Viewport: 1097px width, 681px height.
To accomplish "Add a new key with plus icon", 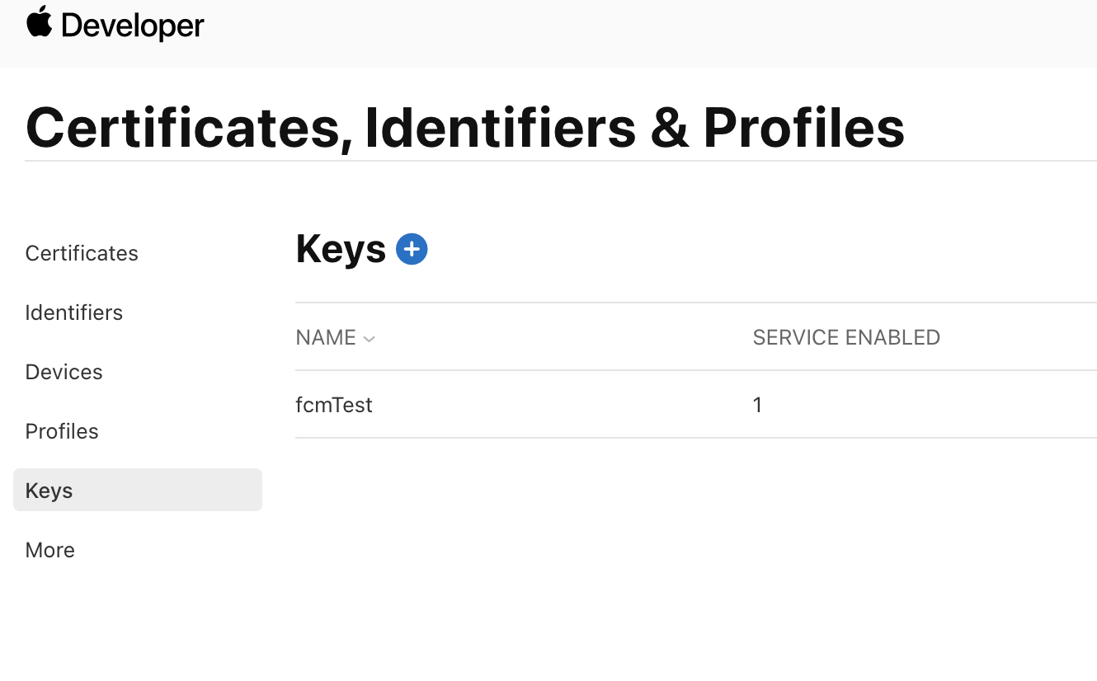I will tap(412, 249).
